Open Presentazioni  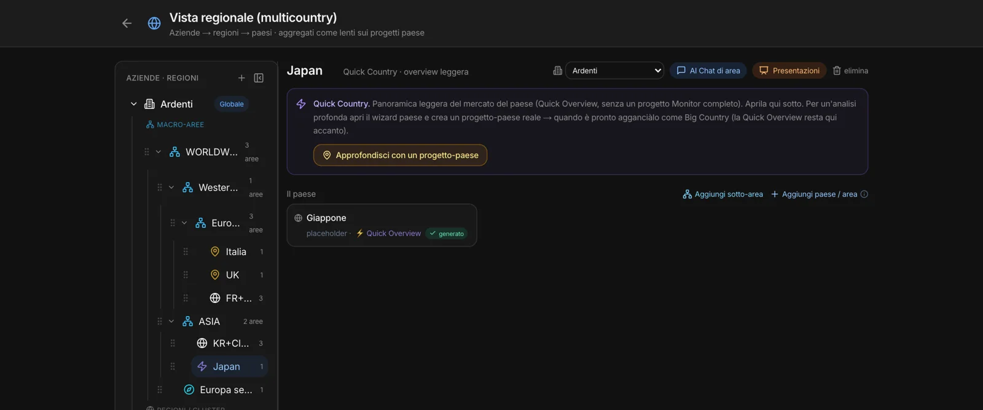point(789,71)
